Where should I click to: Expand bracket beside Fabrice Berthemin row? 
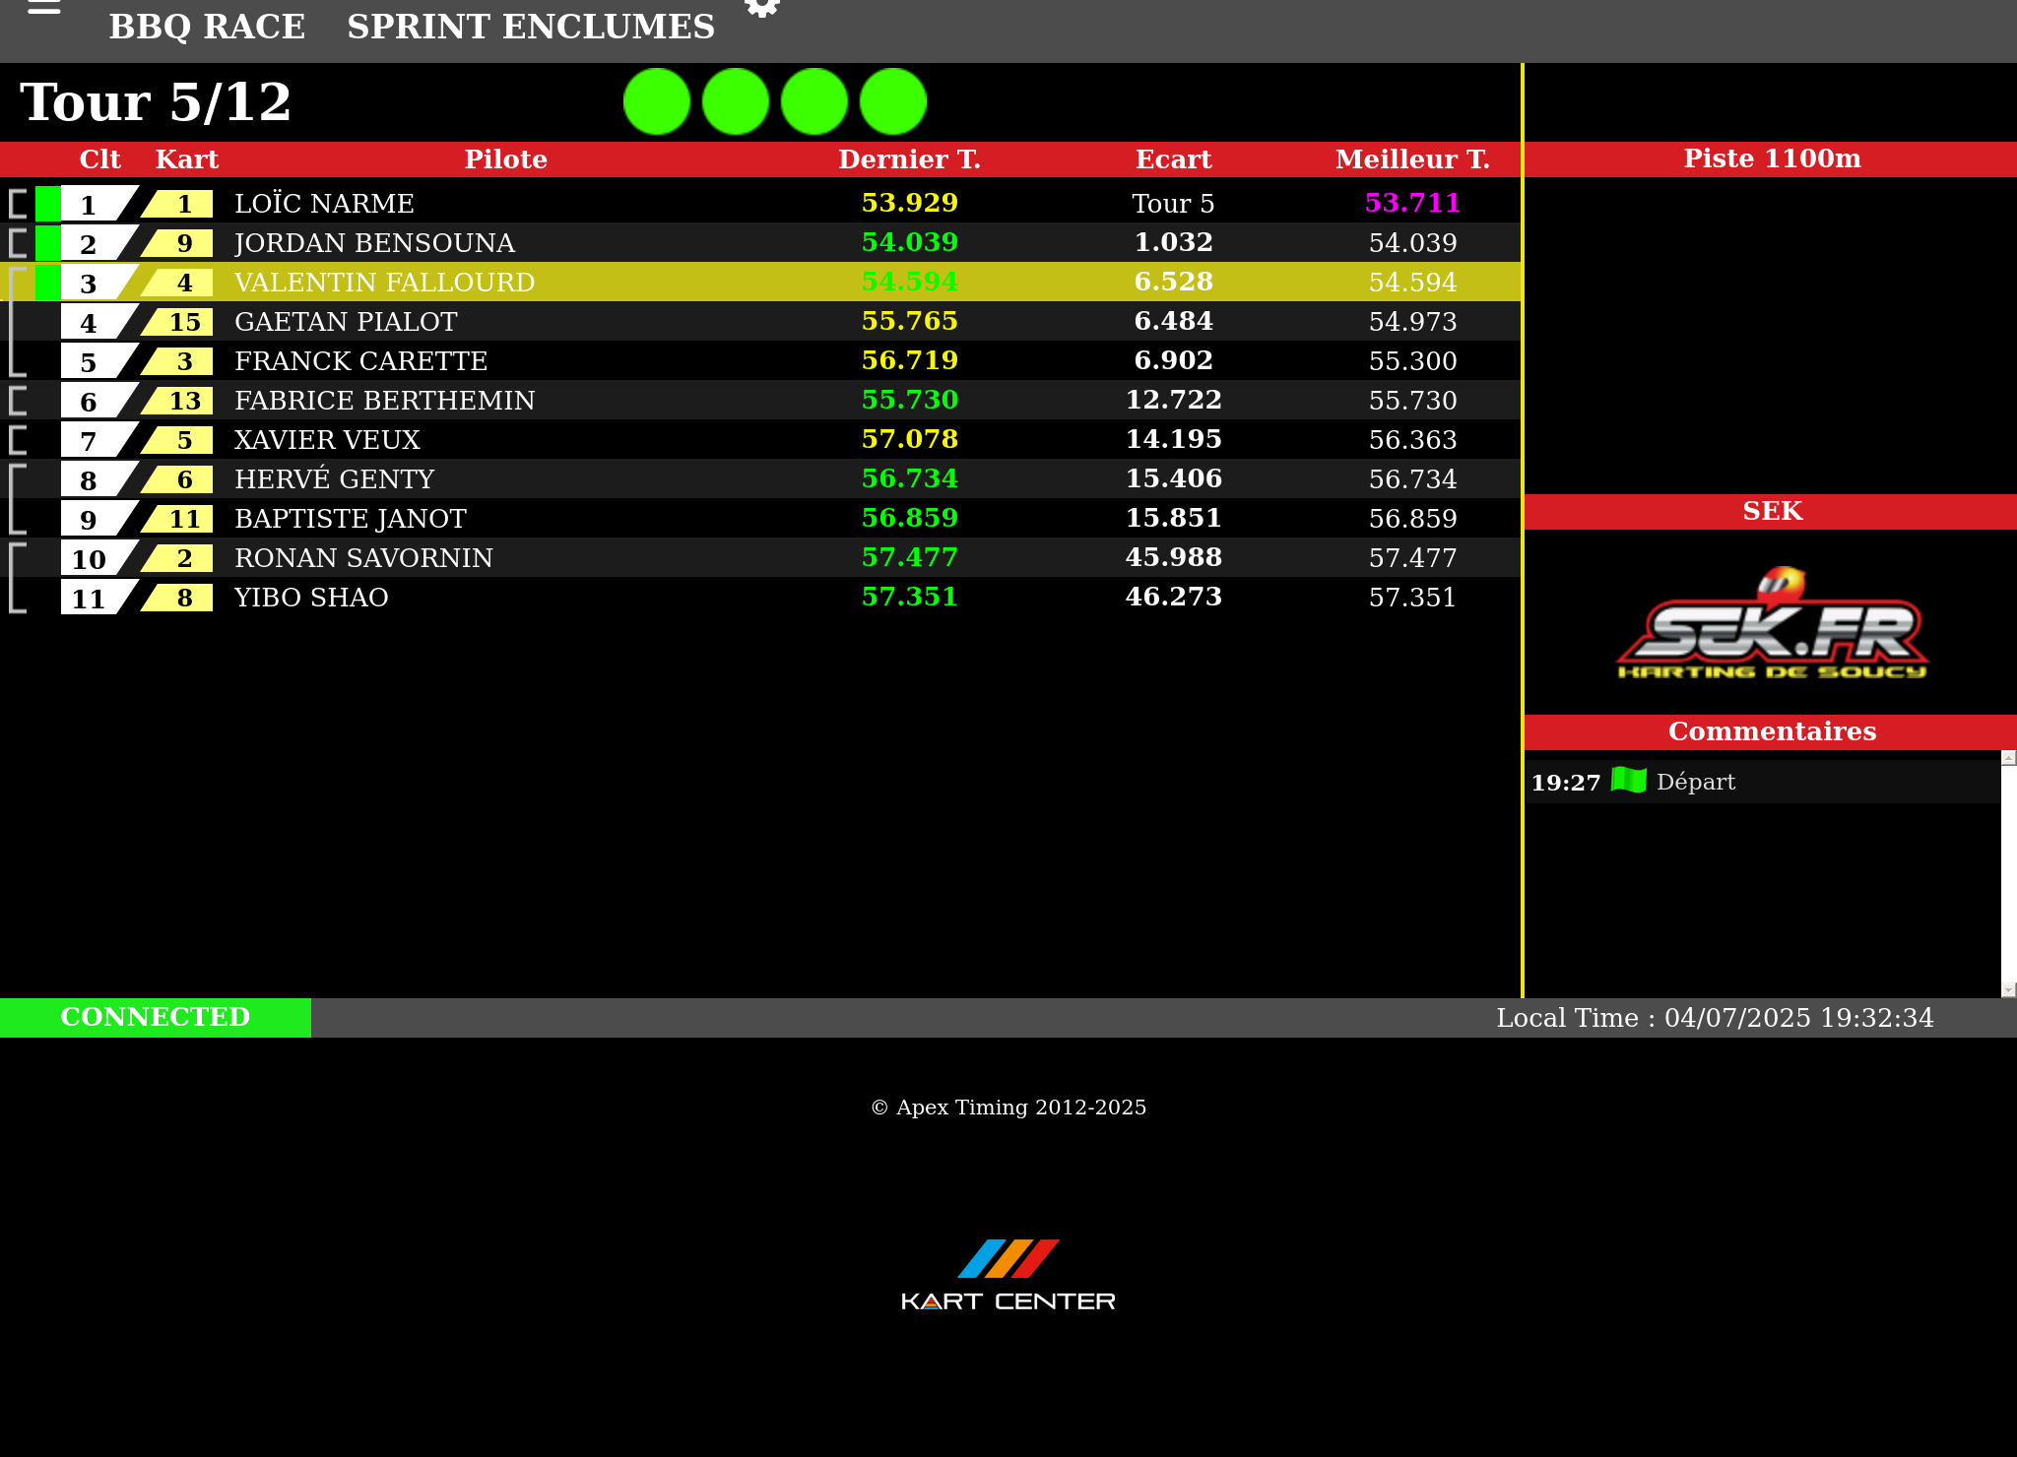point(17,401)
